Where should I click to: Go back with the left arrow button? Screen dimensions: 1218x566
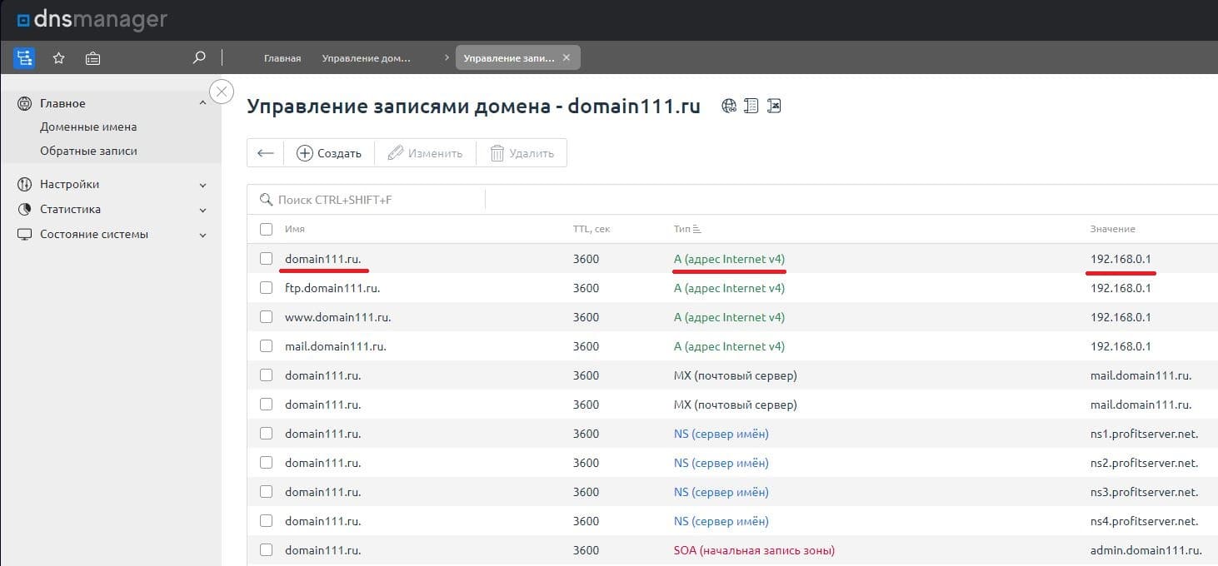[266, 153]
